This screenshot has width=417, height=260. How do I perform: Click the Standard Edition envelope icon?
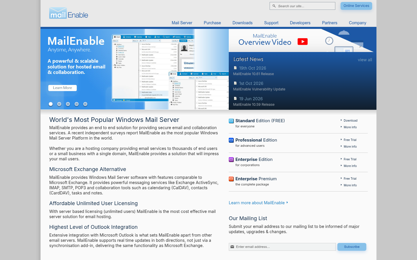tap(231, 121)
